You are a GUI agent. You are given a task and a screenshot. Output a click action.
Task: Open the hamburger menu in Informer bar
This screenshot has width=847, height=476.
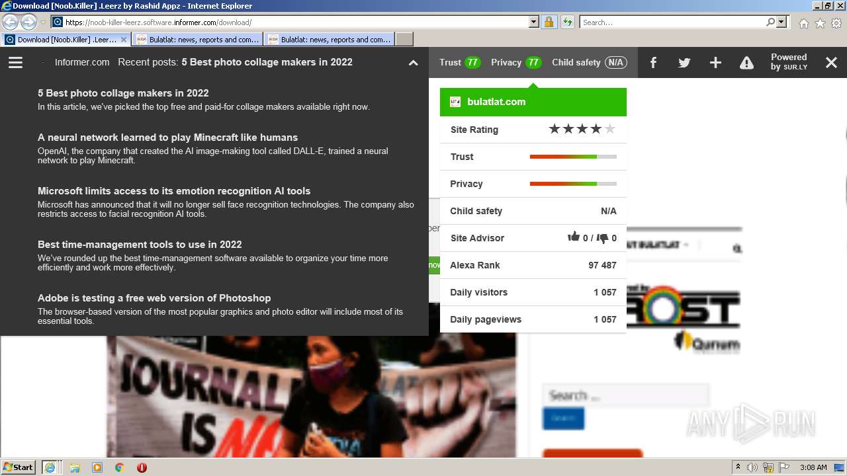tap(16, 62)
